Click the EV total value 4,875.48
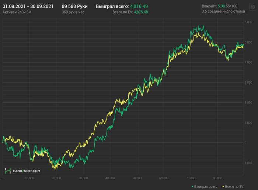Image resolution: width=258 pixels, height=190 pixels. [x=141, y=12]
